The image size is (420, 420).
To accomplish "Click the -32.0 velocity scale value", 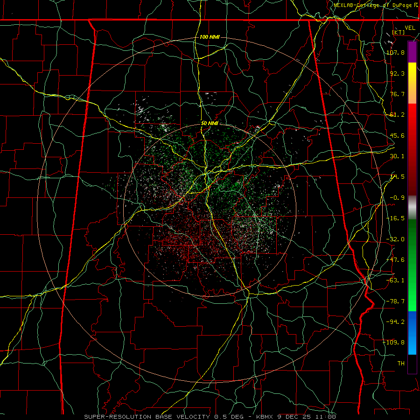I will (395, 239).
